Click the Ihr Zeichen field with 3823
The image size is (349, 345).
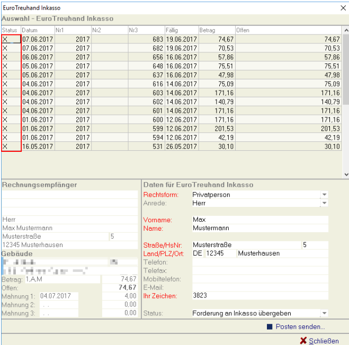tap(260, 296)
